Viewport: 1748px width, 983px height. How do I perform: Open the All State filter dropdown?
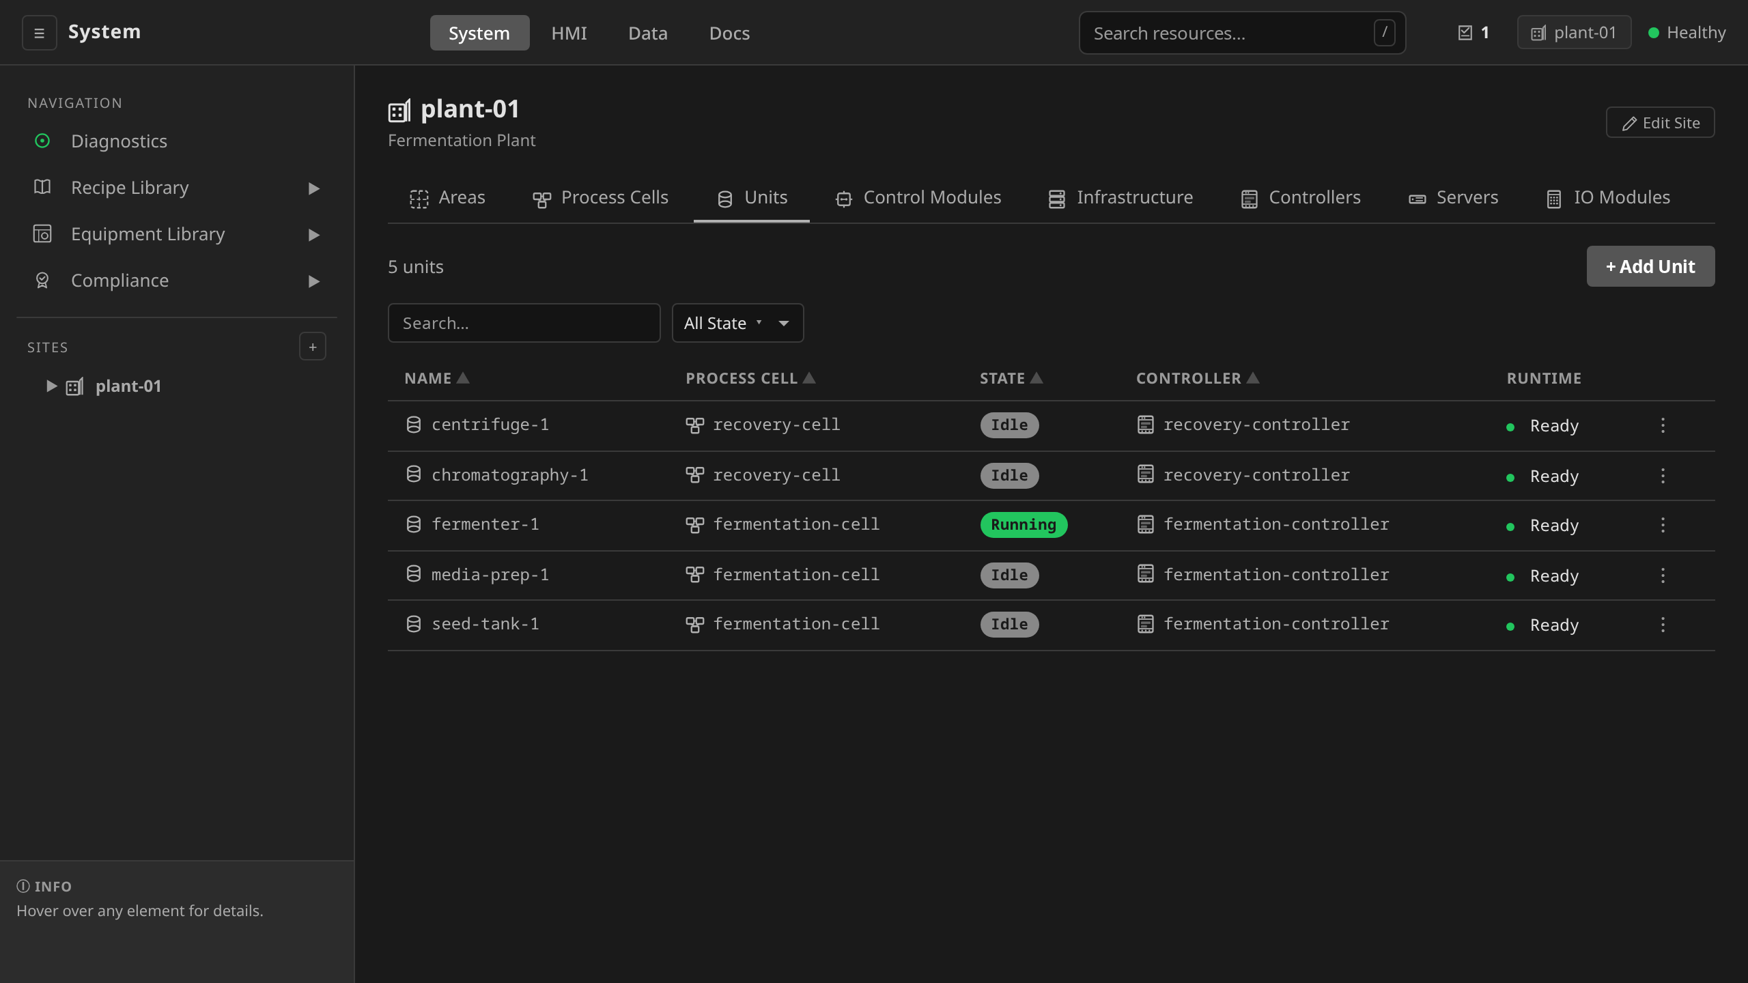[737, 323]
